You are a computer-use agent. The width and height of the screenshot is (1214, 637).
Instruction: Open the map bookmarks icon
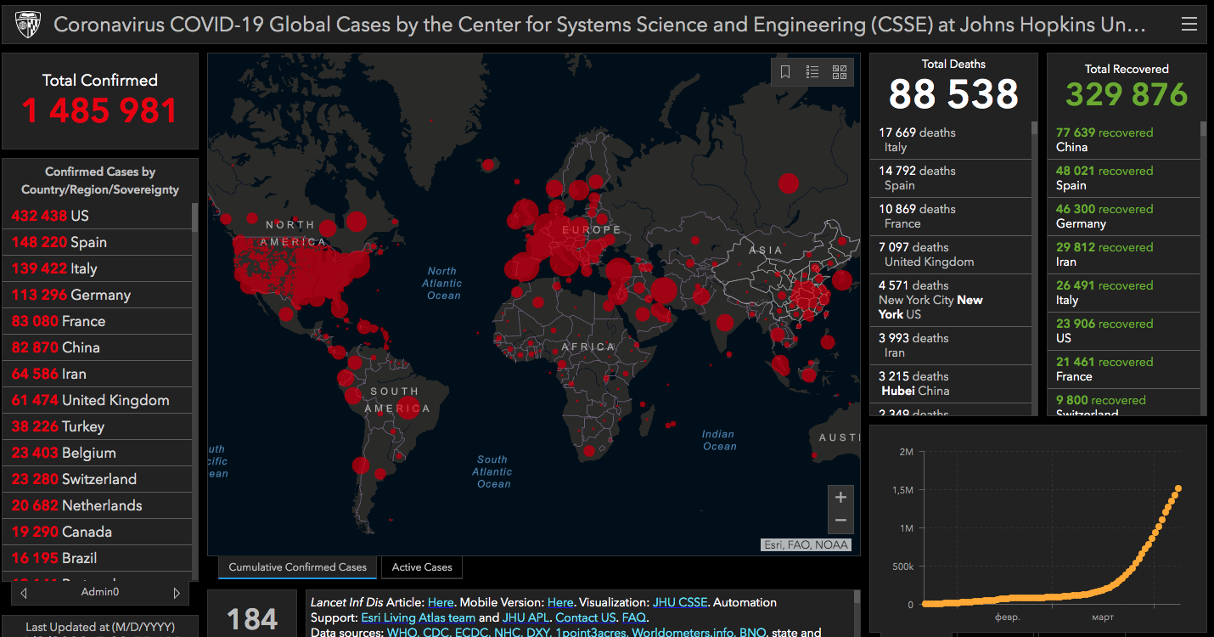pos(785,72)
